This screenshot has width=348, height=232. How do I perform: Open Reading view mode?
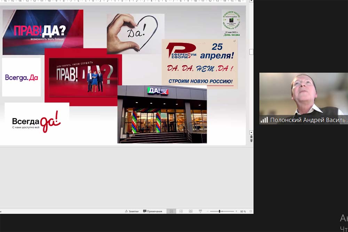point(191,211)
